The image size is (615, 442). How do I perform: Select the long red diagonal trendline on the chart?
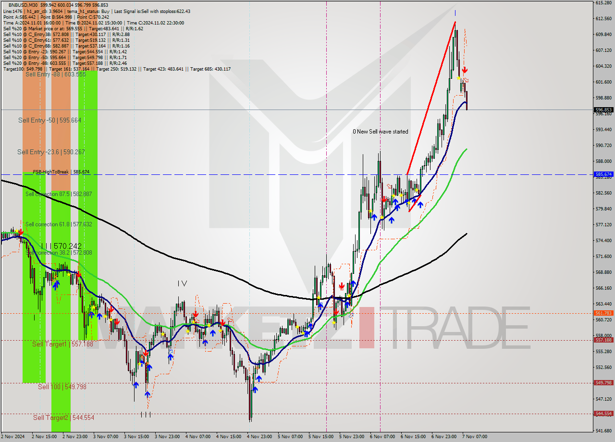pyautogui.click(x=431, y=98)
